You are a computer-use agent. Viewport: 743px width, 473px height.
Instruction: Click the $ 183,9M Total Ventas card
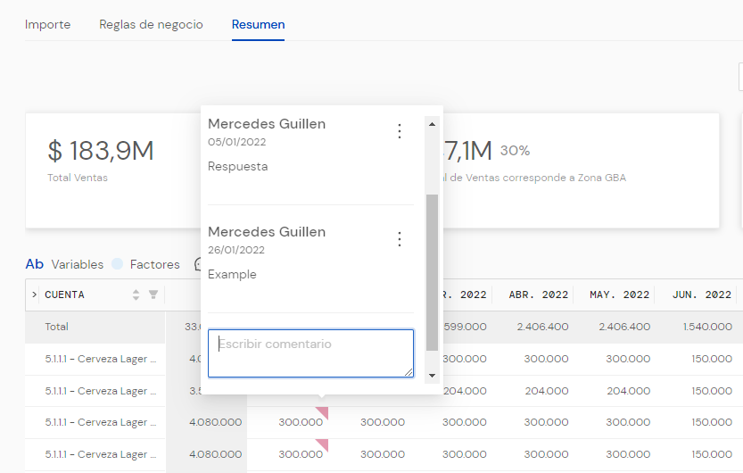point(114,170)
